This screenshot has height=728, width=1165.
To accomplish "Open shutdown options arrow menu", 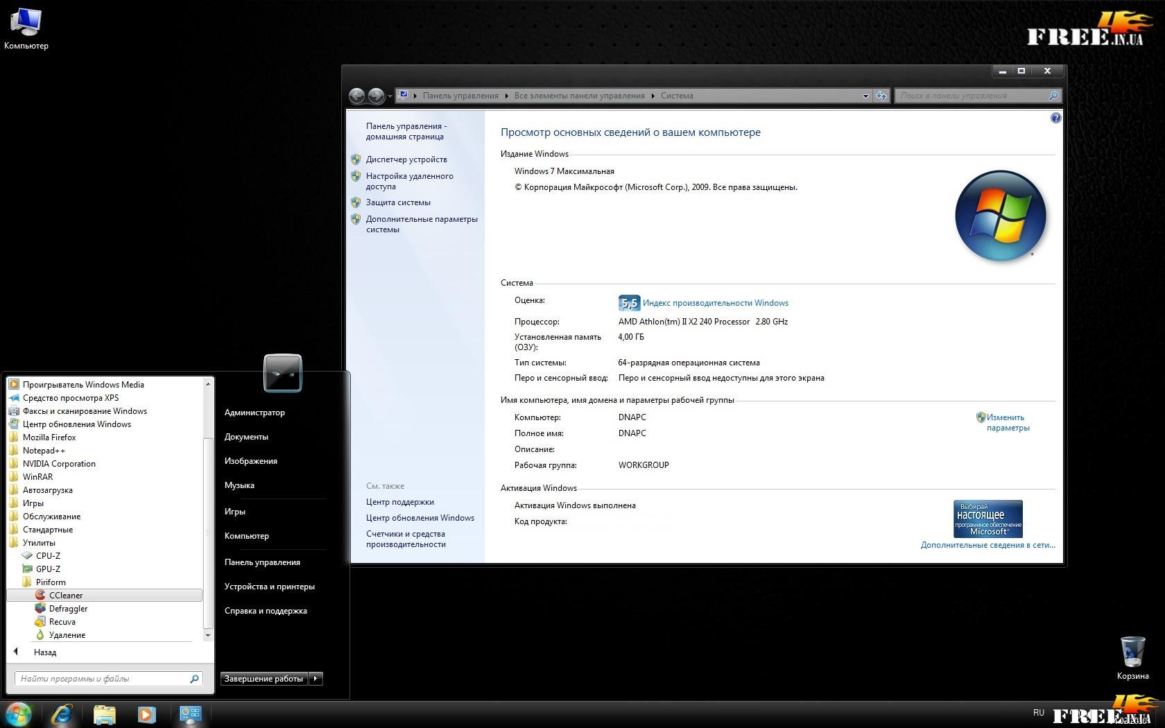I will (x=316, y=679).
